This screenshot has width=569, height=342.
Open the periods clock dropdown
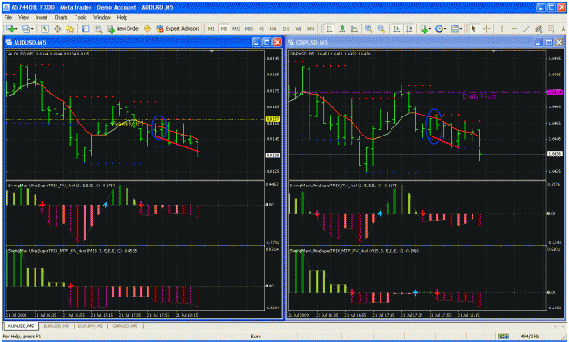(445, 29)
